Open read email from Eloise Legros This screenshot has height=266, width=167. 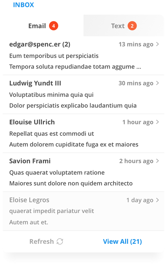click(83, 211)
